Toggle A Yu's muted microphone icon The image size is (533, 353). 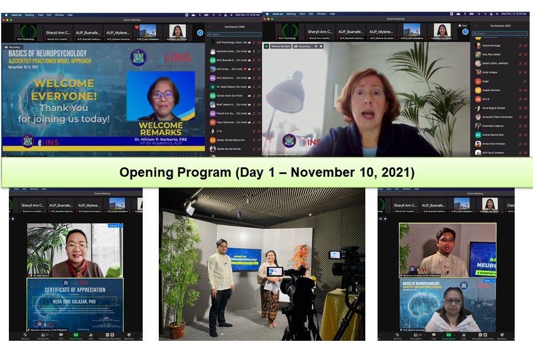[254, 131]
